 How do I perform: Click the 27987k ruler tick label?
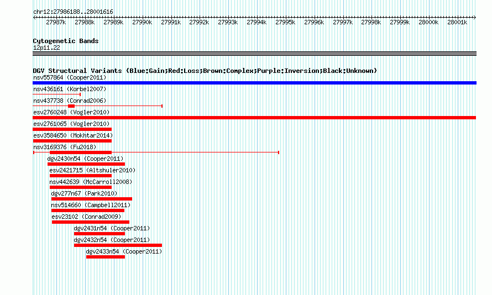tap(56, 22)
